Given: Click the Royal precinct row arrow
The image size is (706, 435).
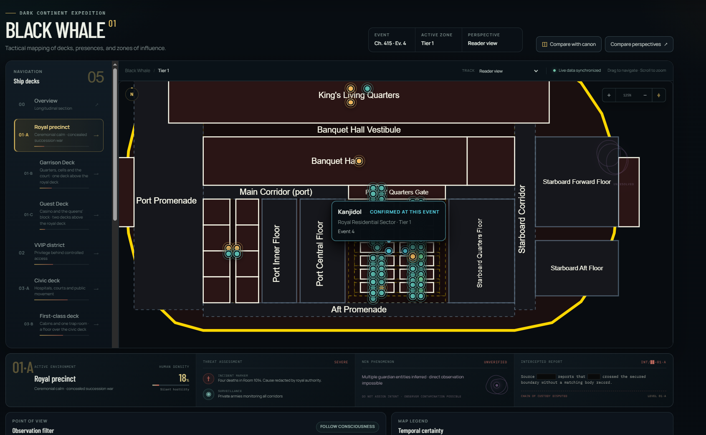Looking at the screenshot, I should click(96, 135).
